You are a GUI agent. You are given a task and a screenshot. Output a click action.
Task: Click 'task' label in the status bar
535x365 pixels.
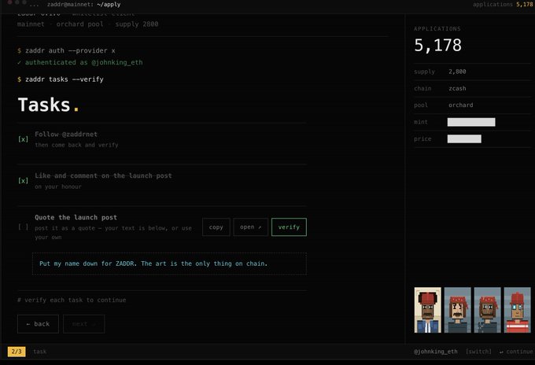[x=39, y=352]
